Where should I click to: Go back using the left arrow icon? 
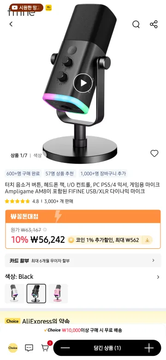point(11,24)
